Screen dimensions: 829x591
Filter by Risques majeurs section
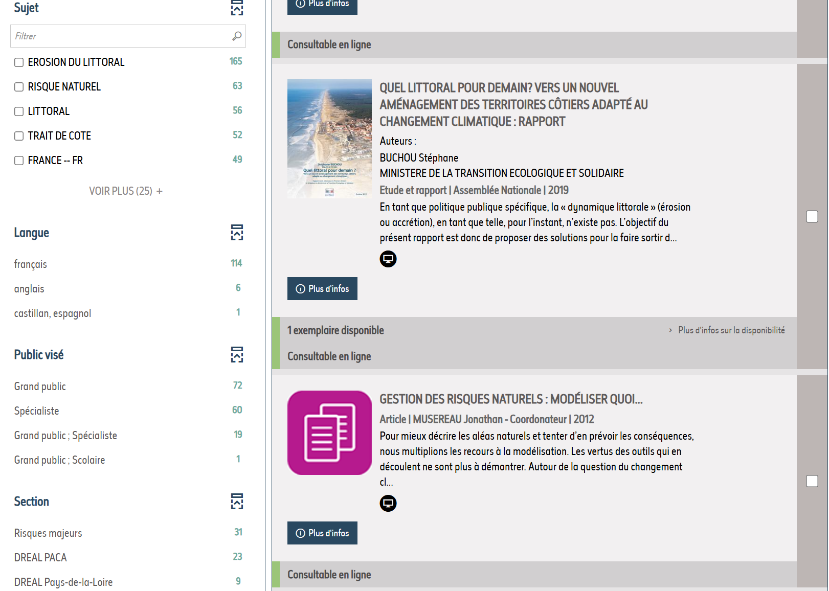click(48, 533)
